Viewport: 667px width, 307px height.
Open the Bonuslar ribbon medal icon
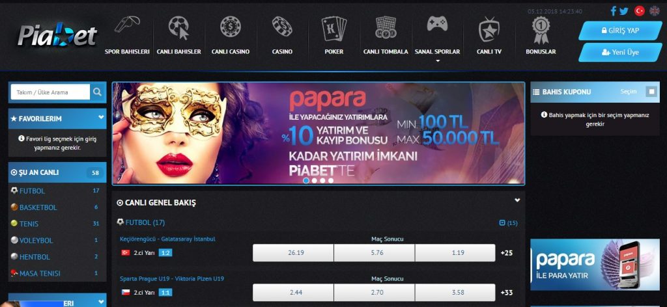coord(541,30)
